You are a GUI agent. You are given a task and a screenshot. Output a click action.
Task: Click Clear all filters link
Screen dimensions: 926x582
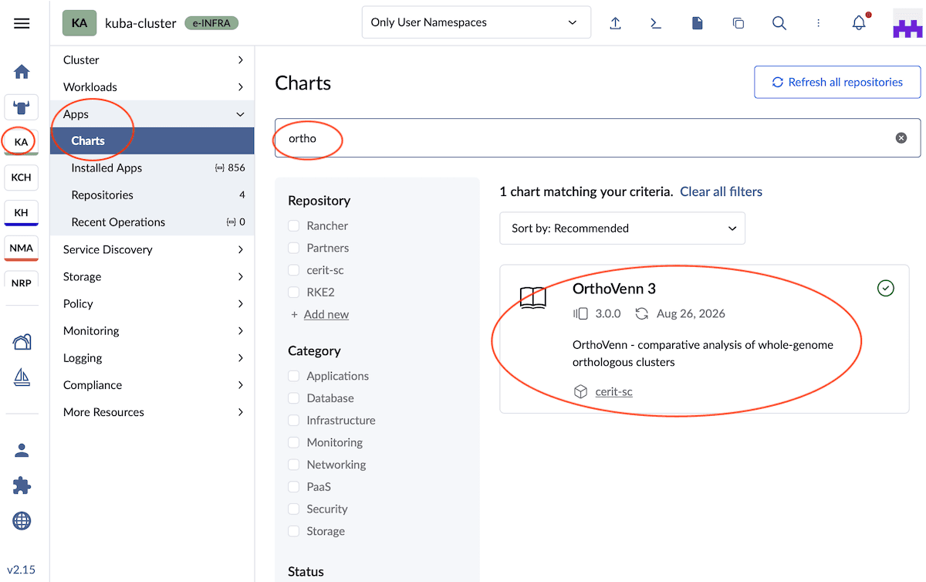click(721, 191)
